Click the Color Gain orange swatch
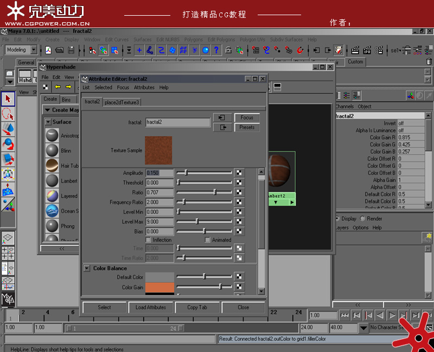The image size is (434, 352). coord(159,287)
